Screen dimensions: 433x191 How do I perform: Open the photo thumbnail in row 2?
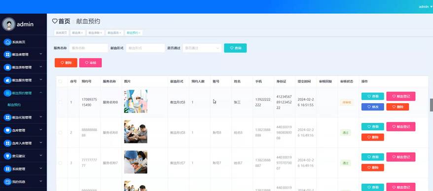pos(136,132)
